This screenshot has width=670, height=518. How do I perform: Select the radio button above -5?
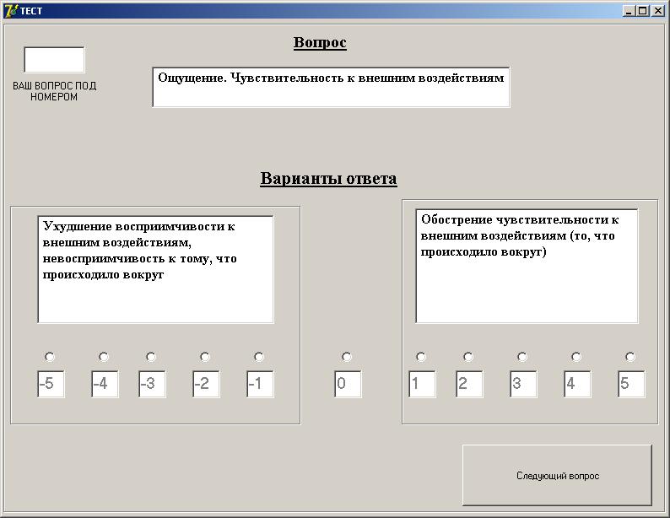coord(50,357)
